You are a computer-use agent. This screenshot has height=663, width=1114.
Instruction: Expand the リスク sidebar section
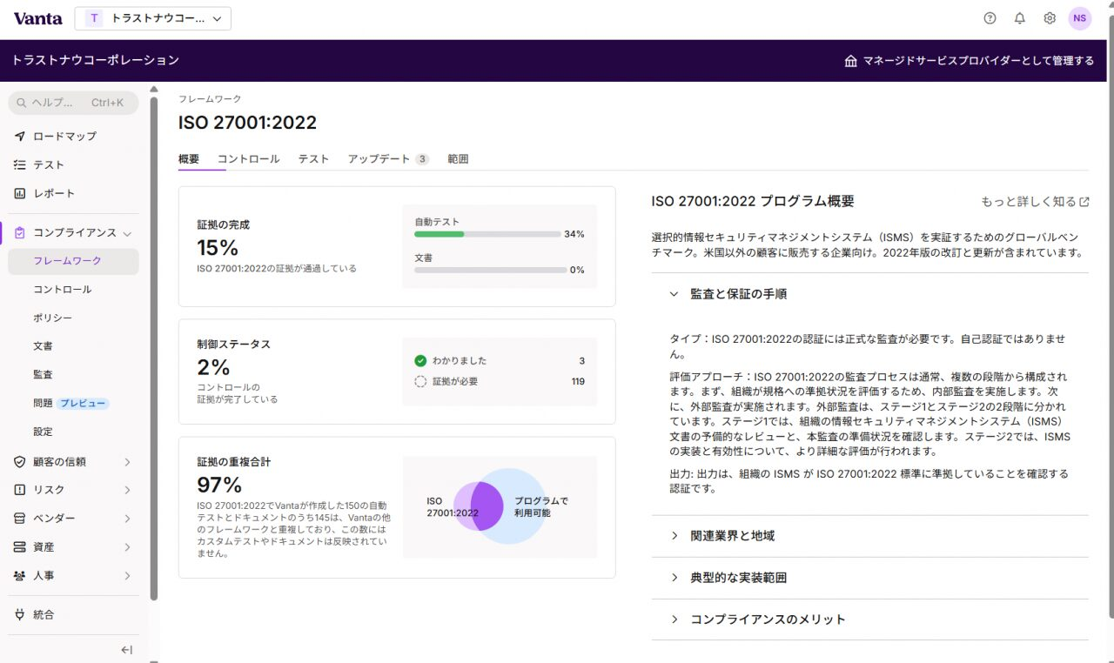tap(128, 490)
